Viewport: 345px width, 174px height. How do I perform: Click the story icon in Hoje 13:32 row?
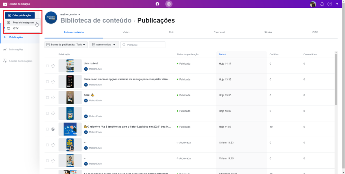pos(53,113)
